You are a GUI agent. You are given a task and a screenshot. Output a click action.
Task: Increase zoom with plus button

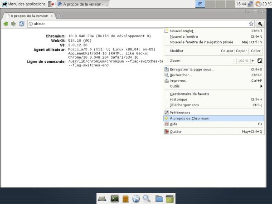coord(253,61)
